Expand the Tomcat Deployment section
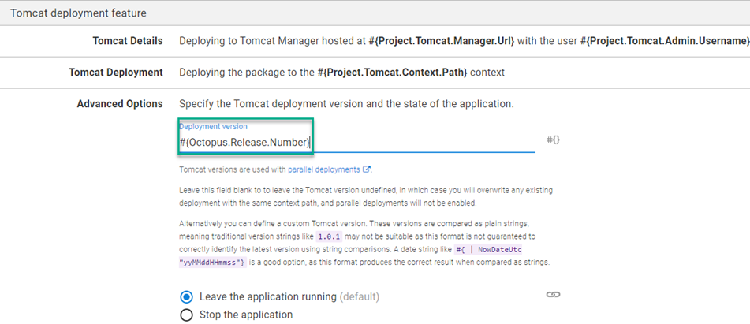Viewport: 750px width, 324px height. [116, 73]
